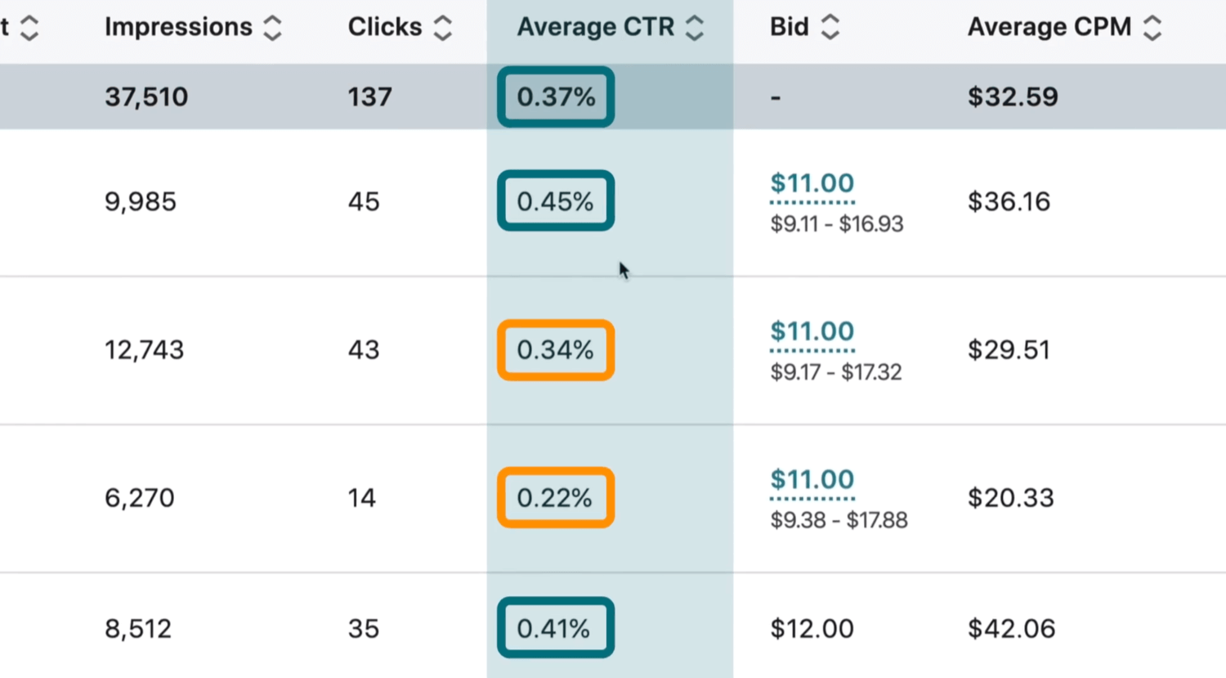This screenshot has width=1226, height=678.
Task: Click the 0.41% CTR value
Action: coord(556,628)
